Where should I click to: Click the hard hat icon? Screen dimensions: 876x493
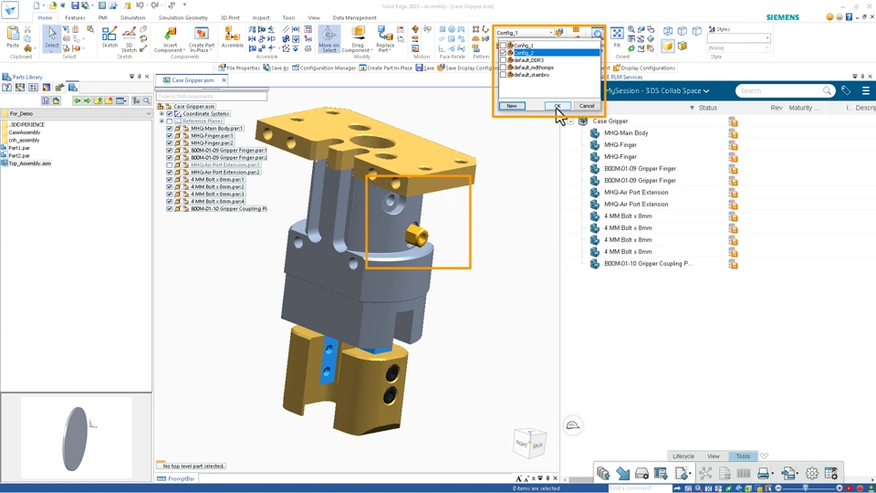573,425
